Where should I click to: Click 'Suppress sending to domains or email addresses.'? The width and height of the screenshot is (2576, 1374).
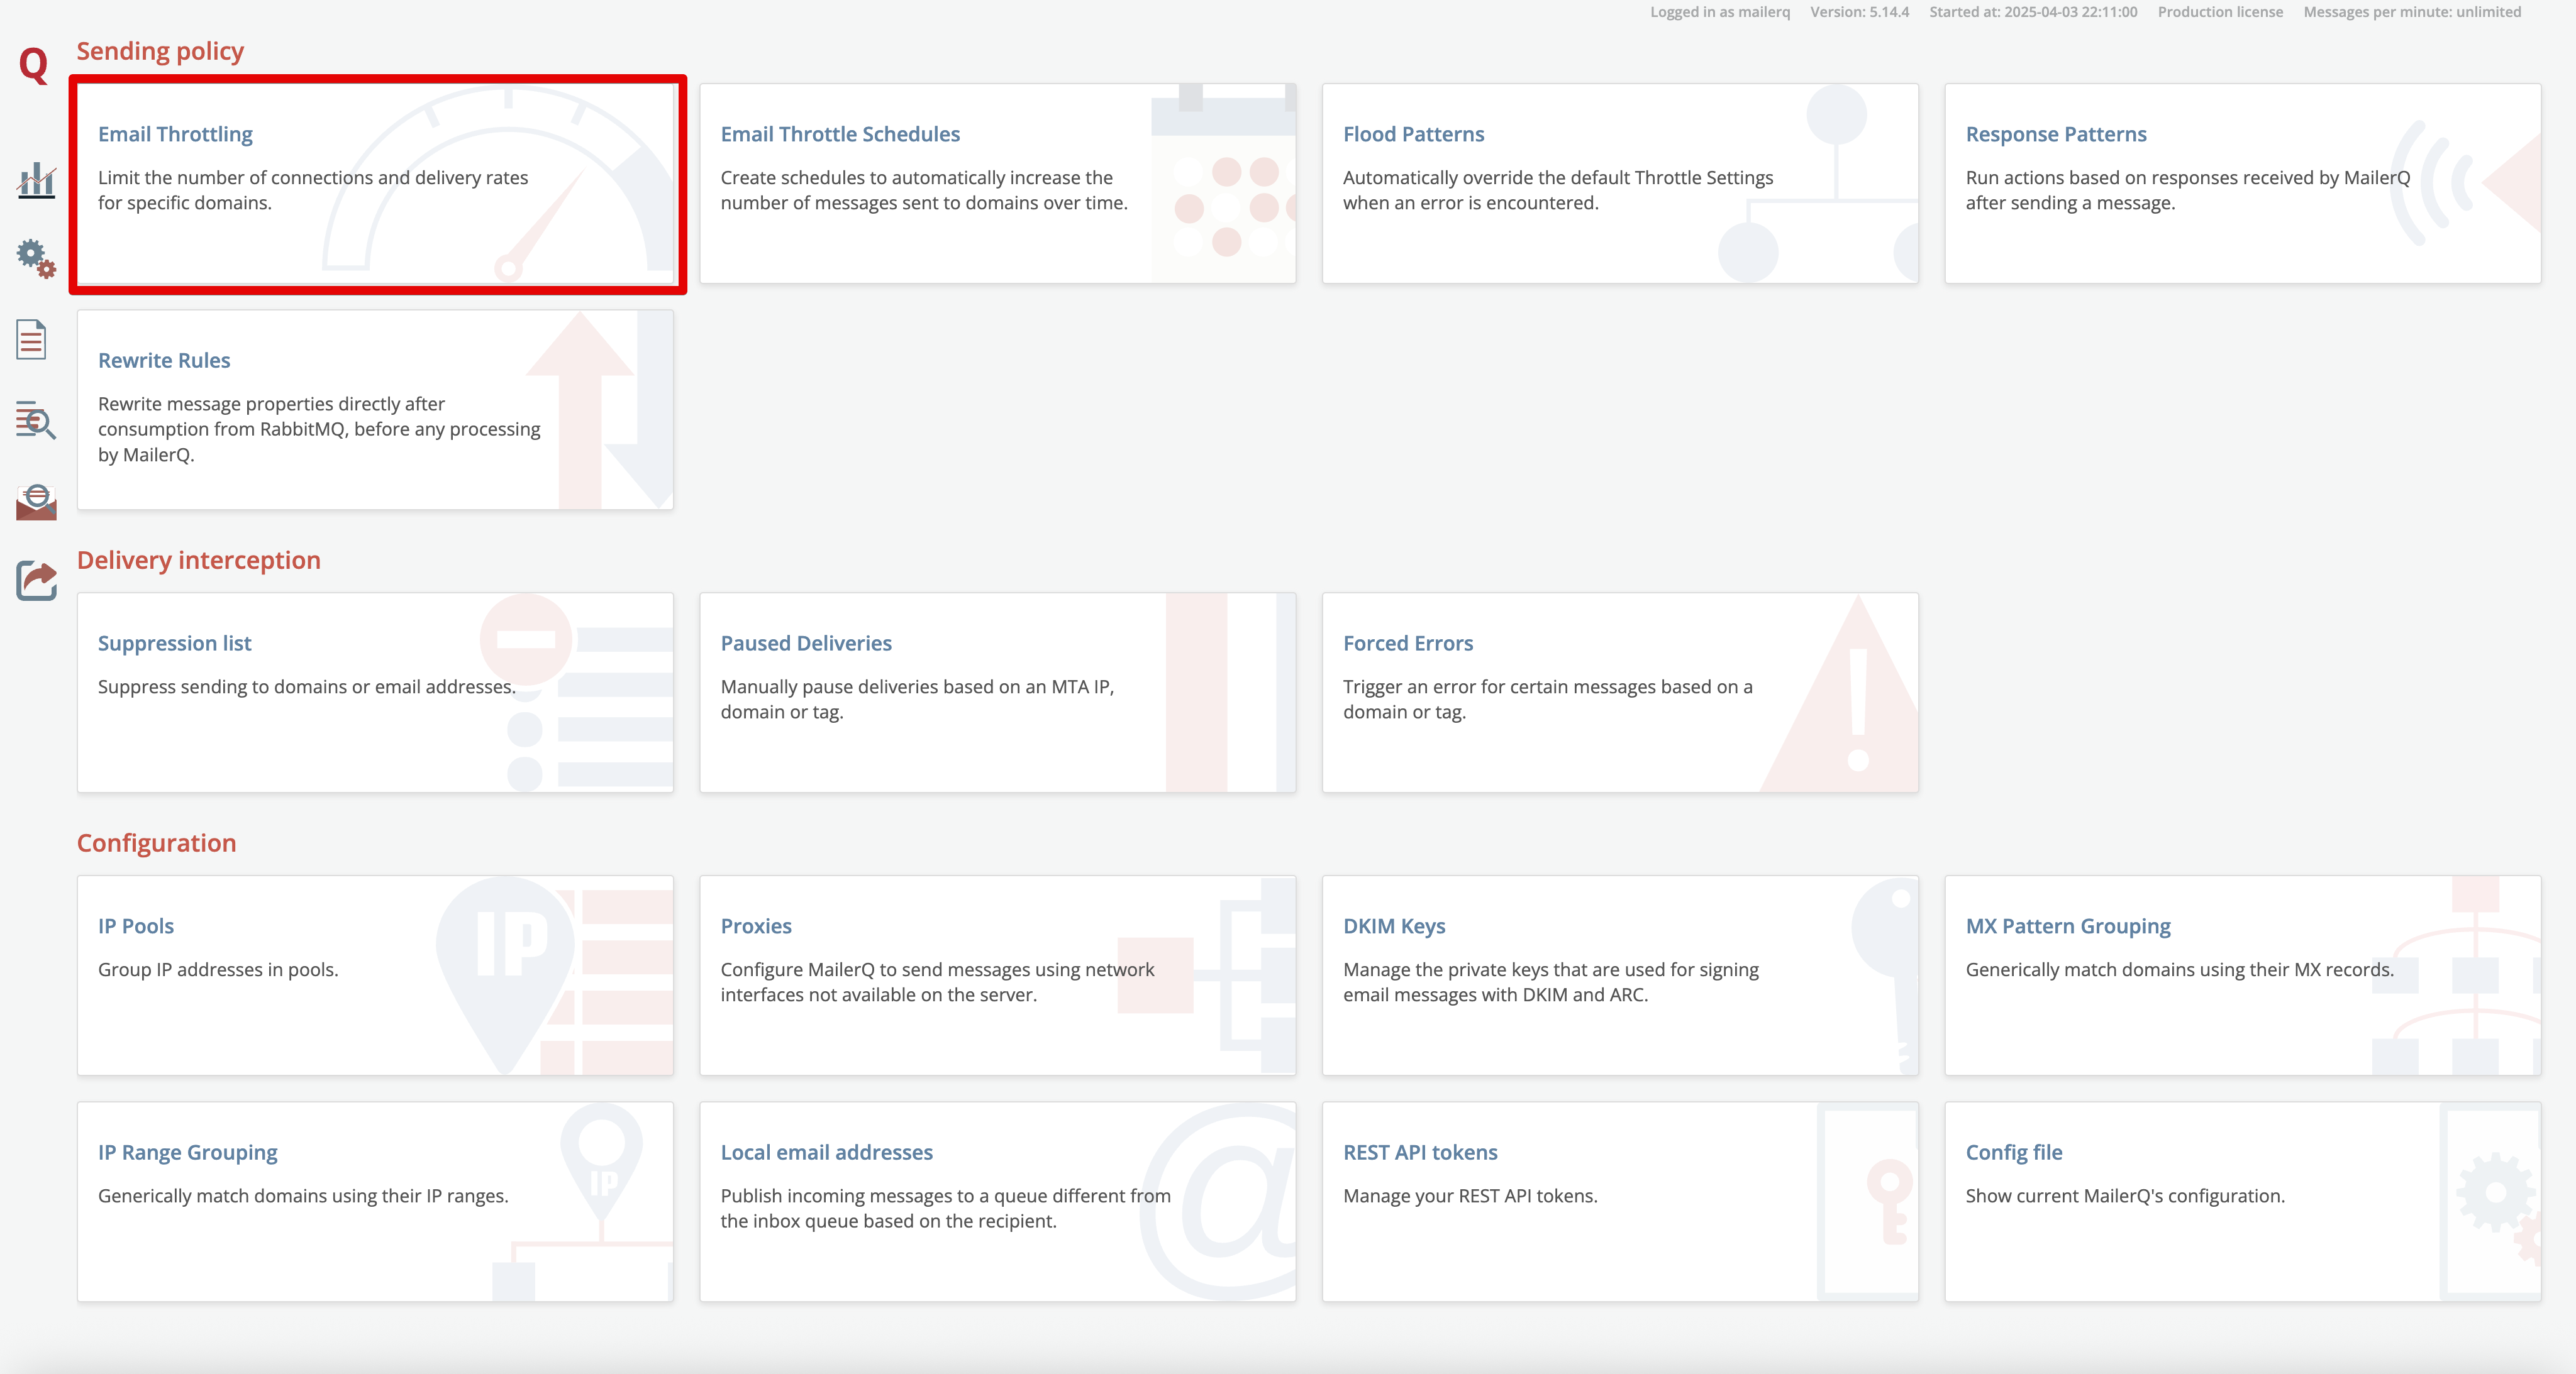pyautogui.click(x=307, y=688)
